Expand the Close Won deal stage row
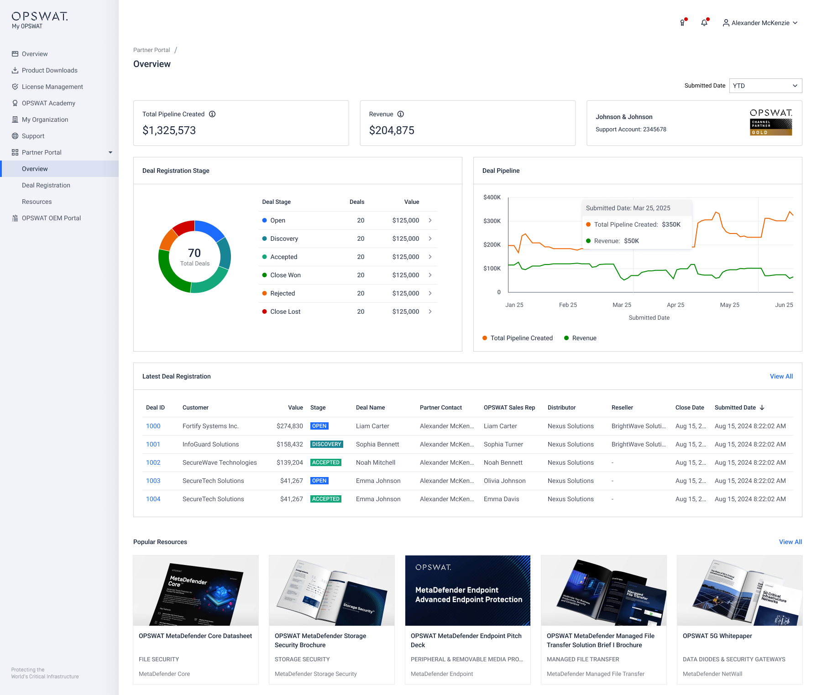The width and height of the screenshot is (817, 695). (x=430, y=275)
